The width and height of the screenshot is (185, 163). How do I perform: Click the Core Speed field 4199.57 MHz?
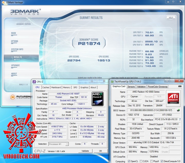pos(57,126)
